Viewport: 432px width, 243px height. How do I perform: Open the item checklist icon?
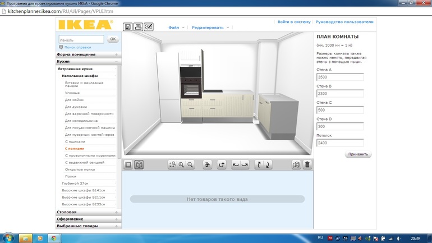(149, 27)
